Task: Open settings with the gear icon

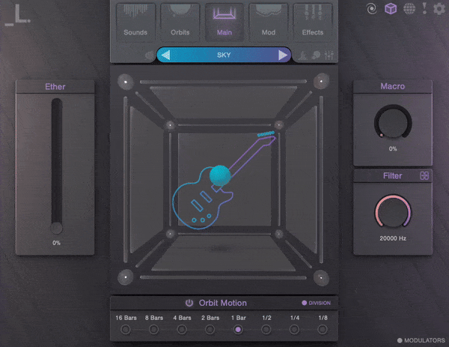Action: click(439, 8)
